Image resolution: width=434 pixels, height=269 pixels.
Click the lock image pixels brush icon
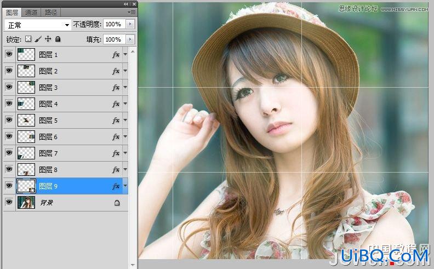[x=38, y=39]
